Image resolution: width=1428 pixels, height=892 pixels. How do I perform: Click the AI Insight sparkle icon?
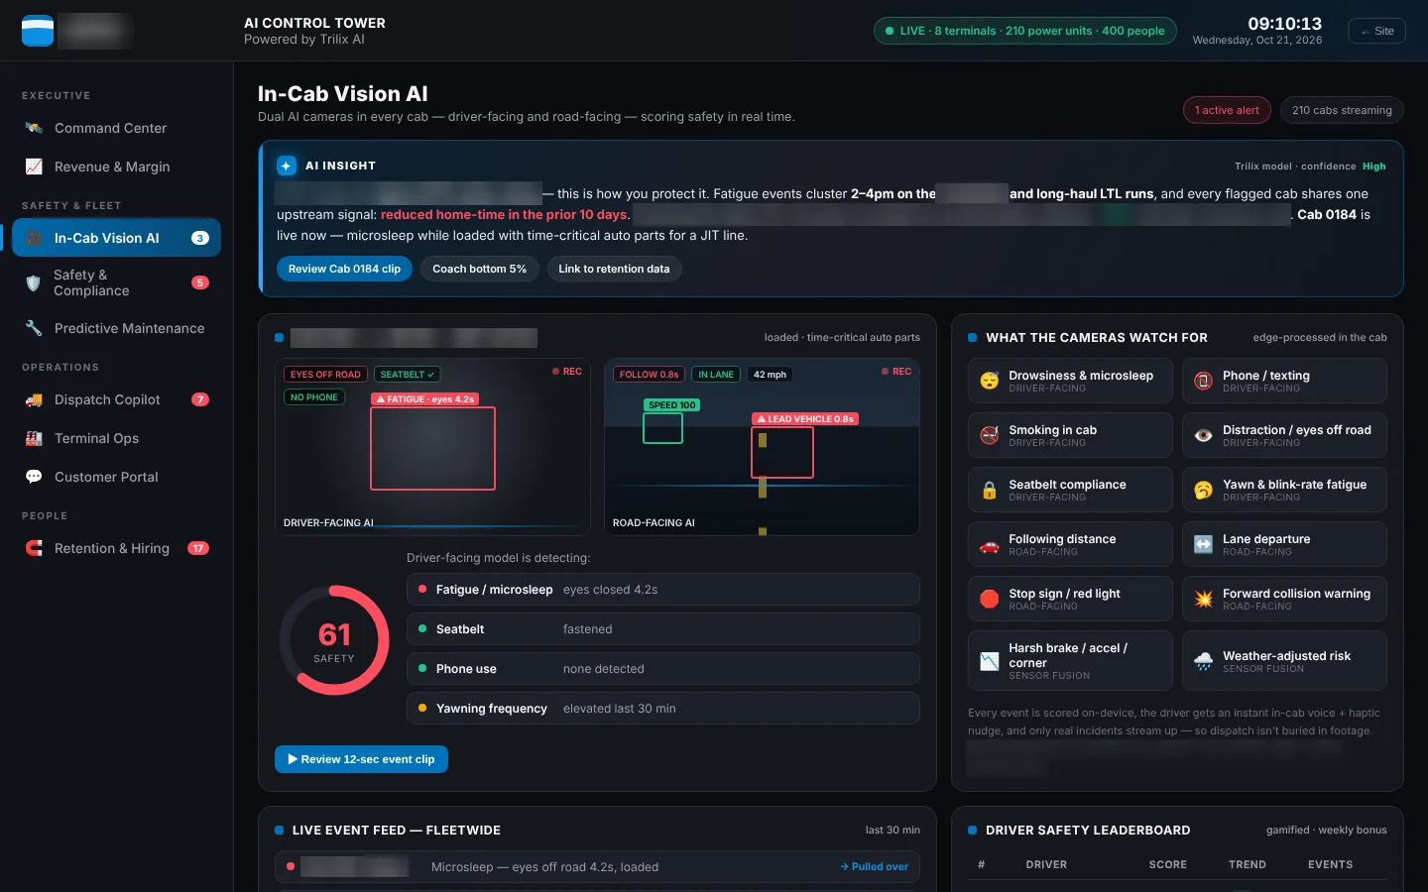point(287,166)
